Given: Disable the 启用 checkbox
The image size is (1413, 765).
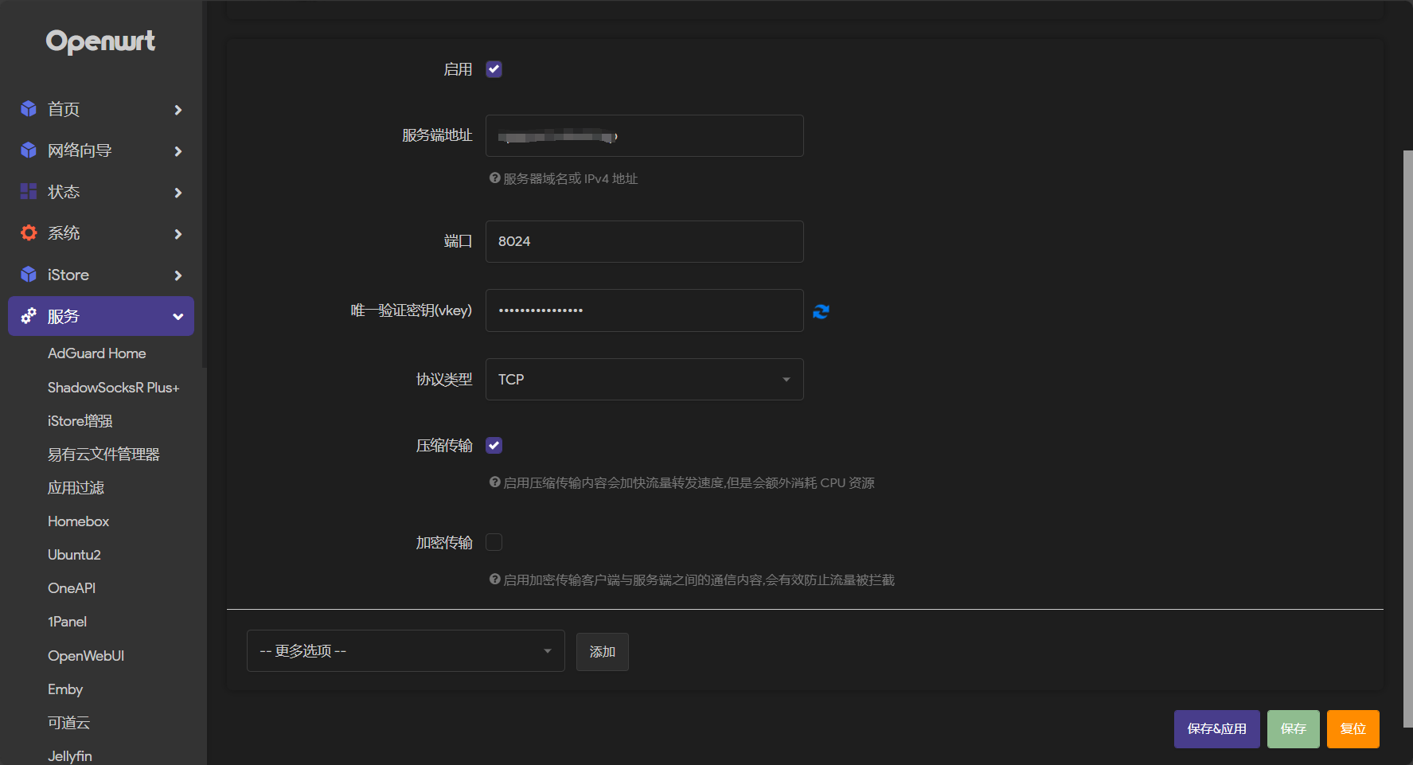Looking at the screenshot, I should click(x=494, y=69).
